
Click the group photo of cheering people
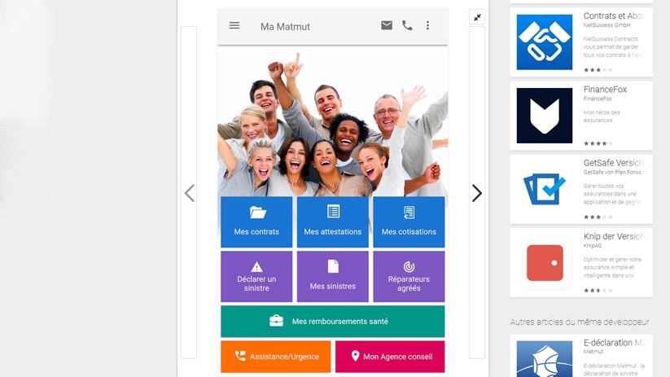click(x=332, y=123)
